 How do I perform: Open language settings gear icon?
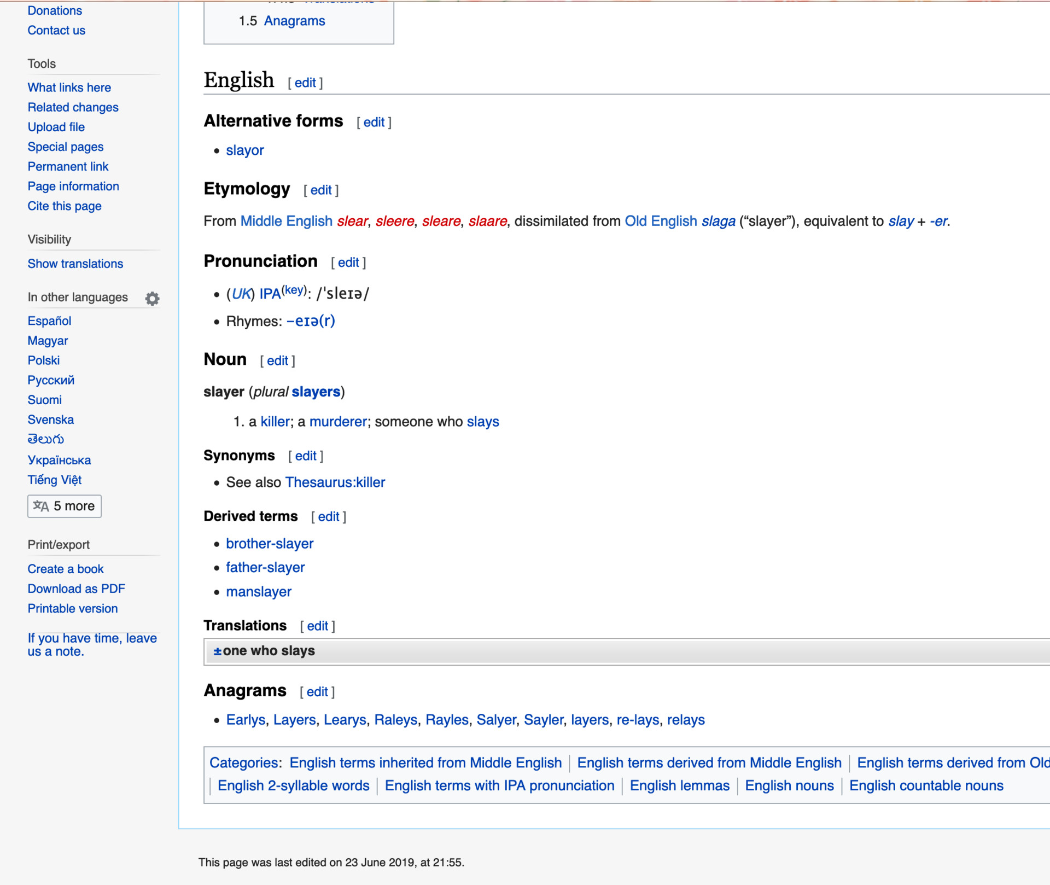click(x=152, y=298)
